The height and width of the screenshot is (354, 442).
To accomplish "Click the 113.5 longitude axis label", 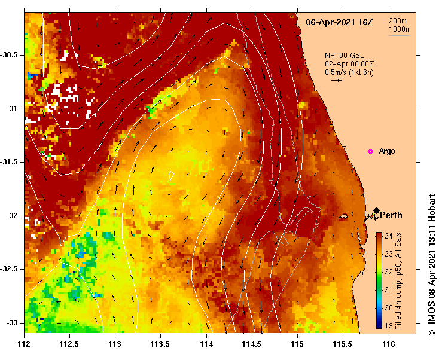I will (160, 344).
